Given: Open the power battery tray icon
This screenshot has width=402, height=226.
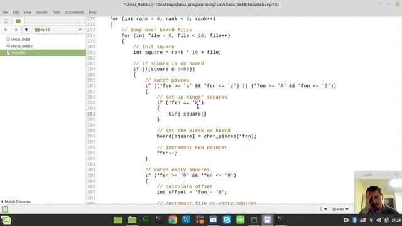Looking at the screenshot, I should click(387, 220).
